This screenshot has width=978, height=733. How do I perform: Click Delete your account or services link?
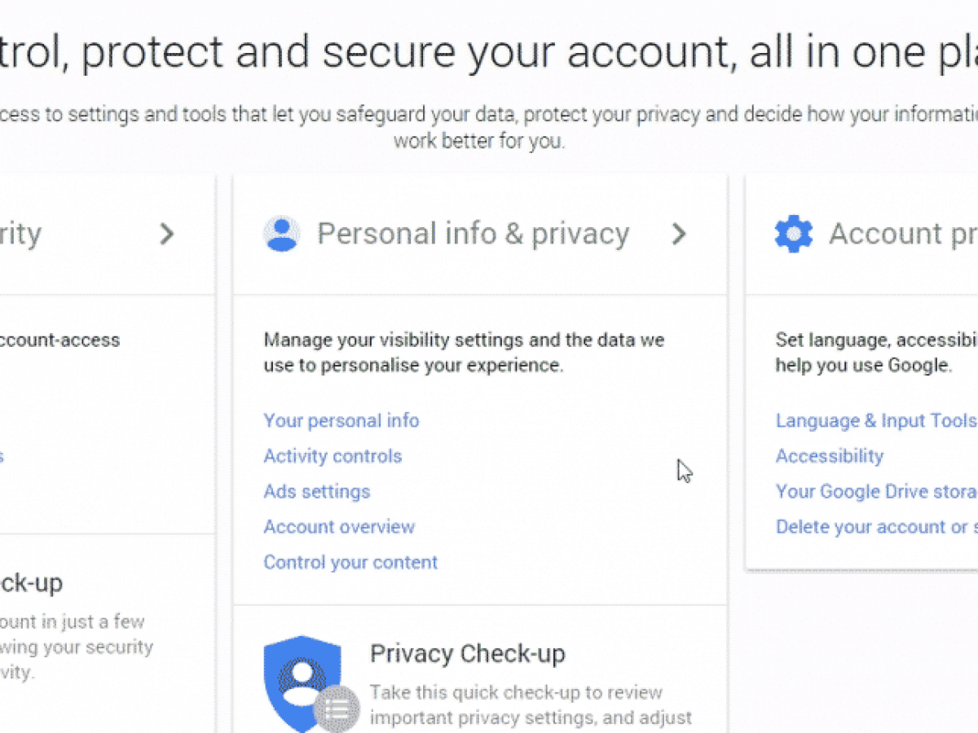click(875, 527)
